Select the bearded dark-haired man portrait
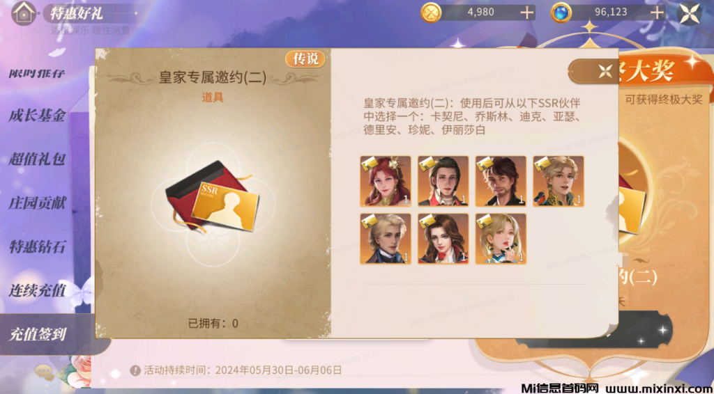Image resolution: width=714 pixels, height=394 pixels. click(501, 181)
